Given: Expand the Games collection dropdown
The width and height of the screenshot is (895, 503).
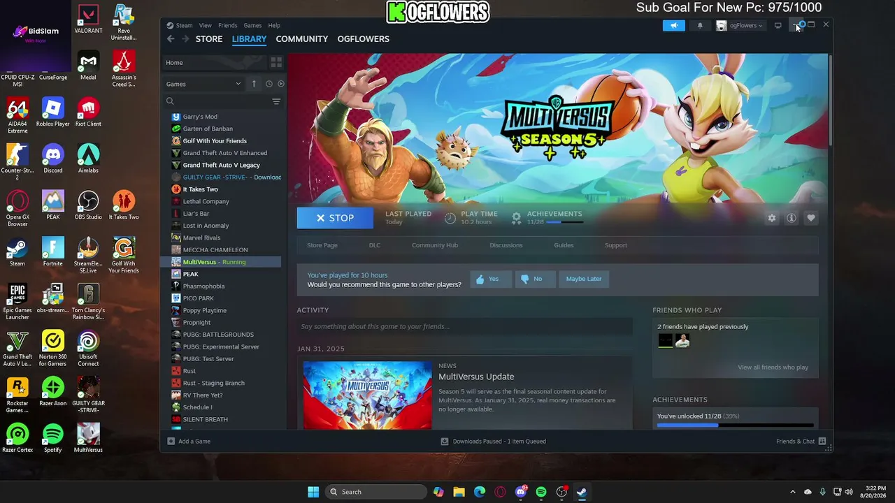Looking at the screenshot, I should [x=203, y=84].
